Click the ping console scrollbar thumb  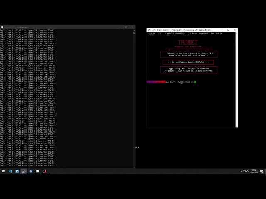(x=134, y=33)
